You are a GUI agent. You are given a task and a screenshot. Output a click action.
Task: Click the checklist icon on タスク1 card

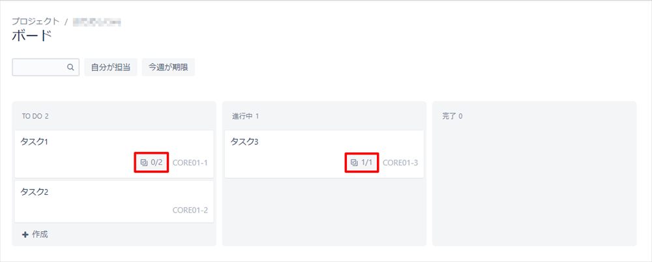click(x=144, y=162)
